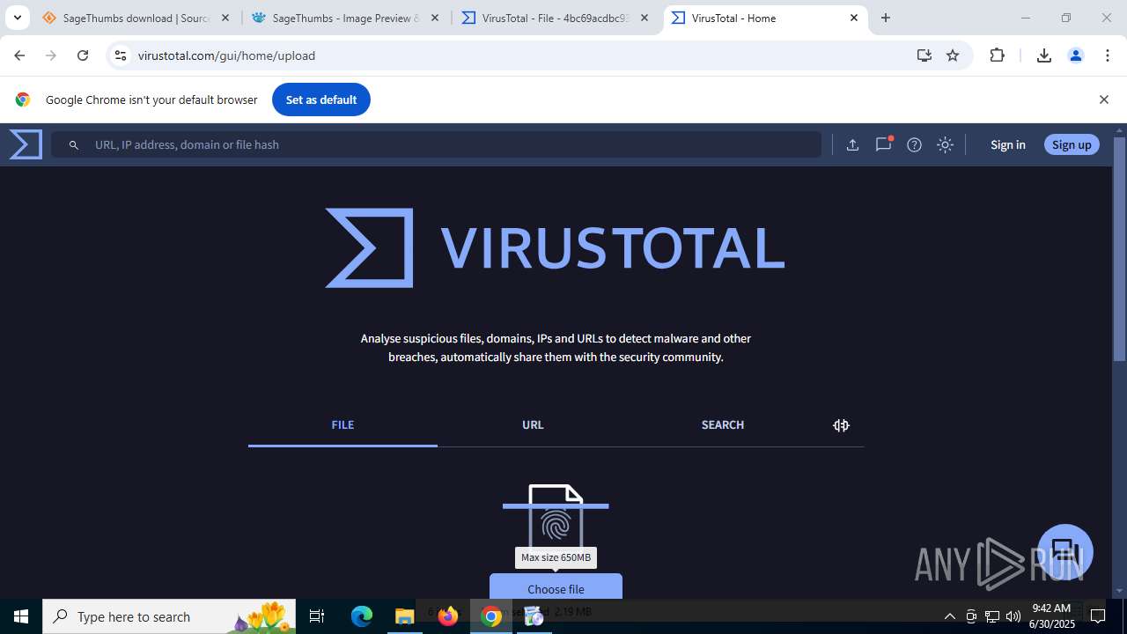
Task: Open the Extensions puzzle icon
Action: point(997,55)
